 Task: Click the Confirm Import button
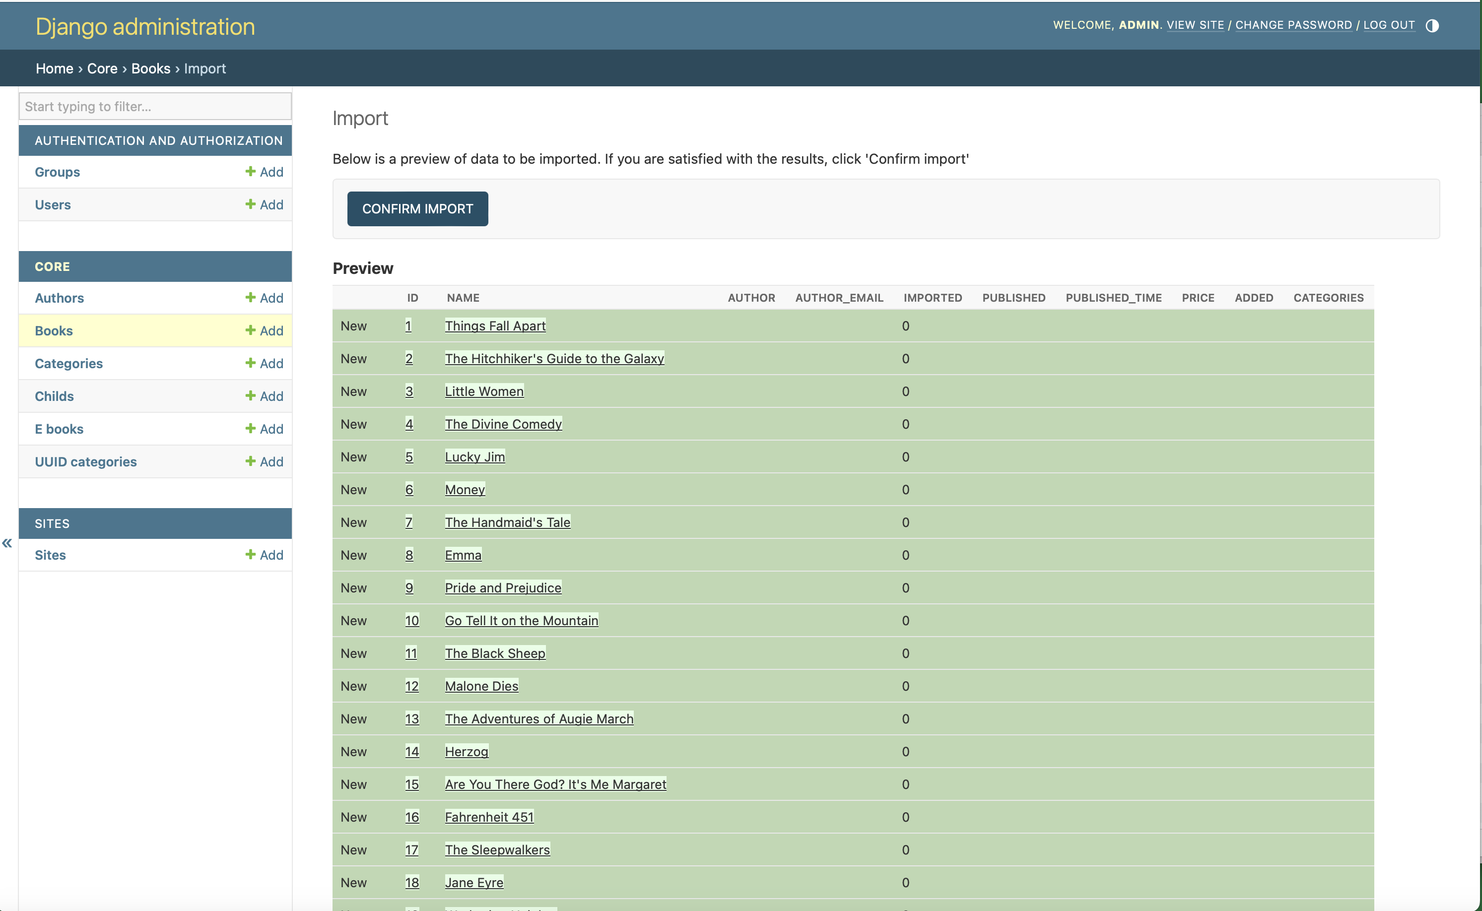click(x=418, y=208)
